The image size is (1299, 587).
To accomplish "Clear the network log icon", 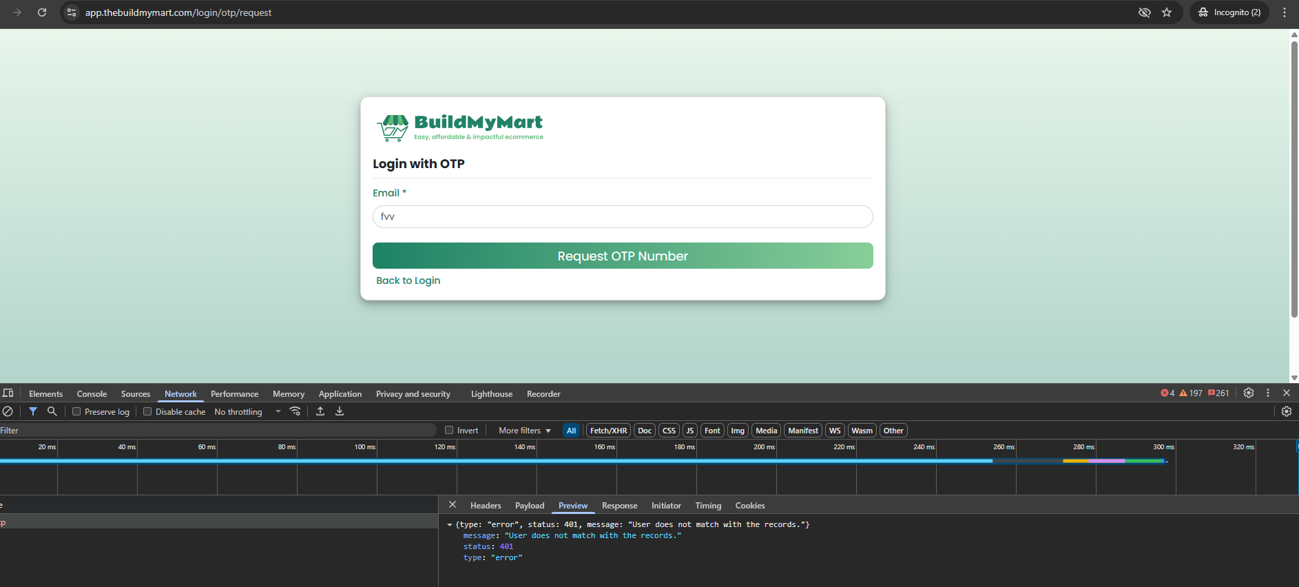I will coord(8,411).
